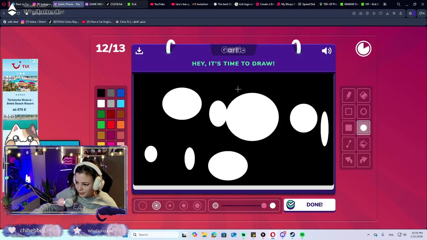Open the browser tab search icon
This screenshot has height=240, width=427.
click(399, 4)
